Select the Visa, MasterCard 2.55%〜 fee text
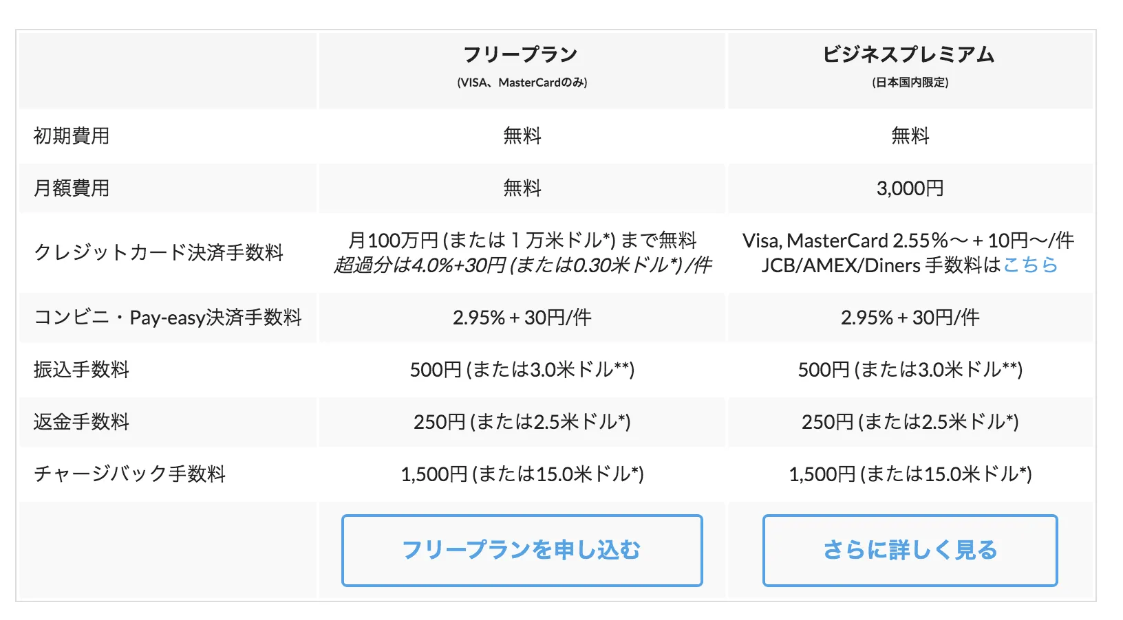This screenshot has height=620, width=1123. [908, 240]
